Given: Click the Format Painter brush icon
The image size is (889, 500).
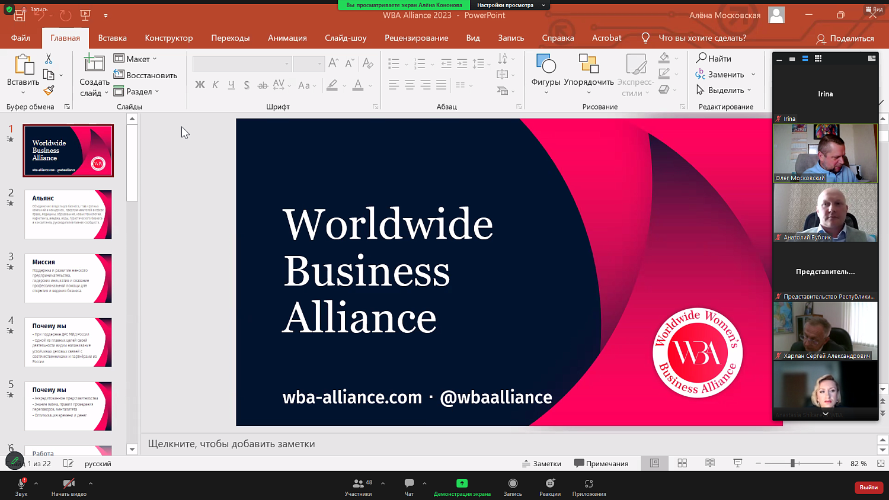Looking at the screenshot, I should pos(49,91).
